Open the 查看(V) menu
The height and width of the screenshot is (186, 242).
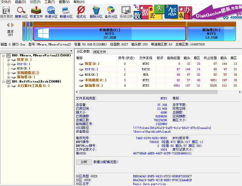coord(64,2)
